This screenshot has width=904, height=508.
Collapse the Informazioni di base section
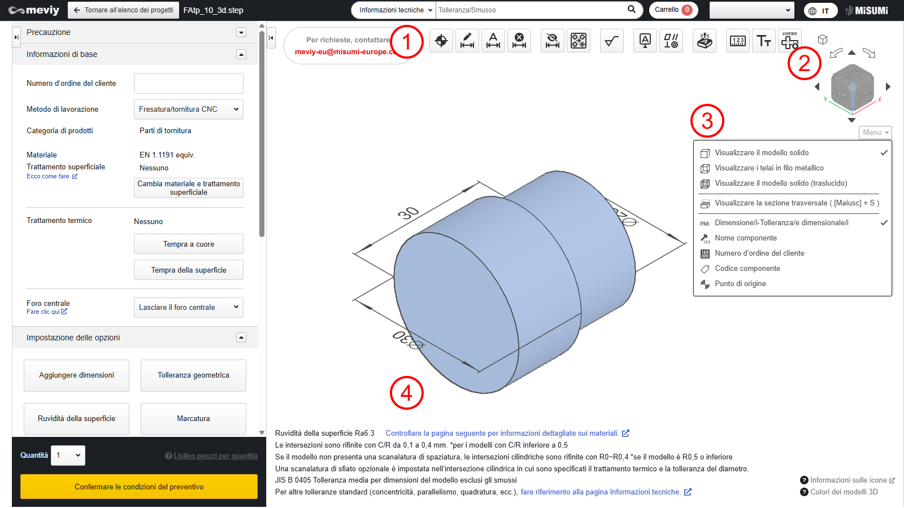[x=241, y=55]
